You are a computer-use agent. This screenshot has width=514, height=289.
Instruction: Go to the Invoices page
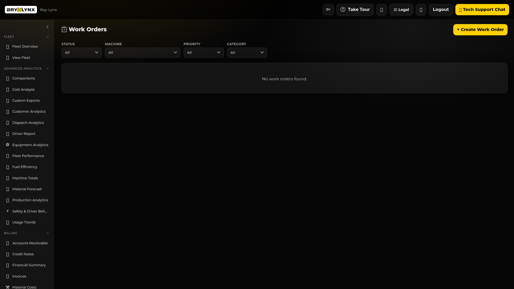click(19, 276)
